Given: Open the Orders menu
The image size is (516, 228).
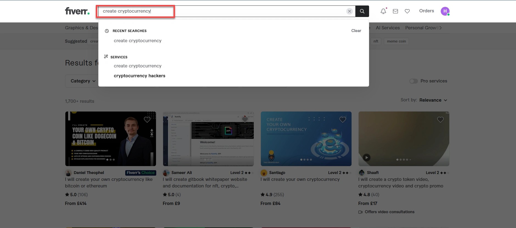Looking at the screenshot, I should click(426, 11).
